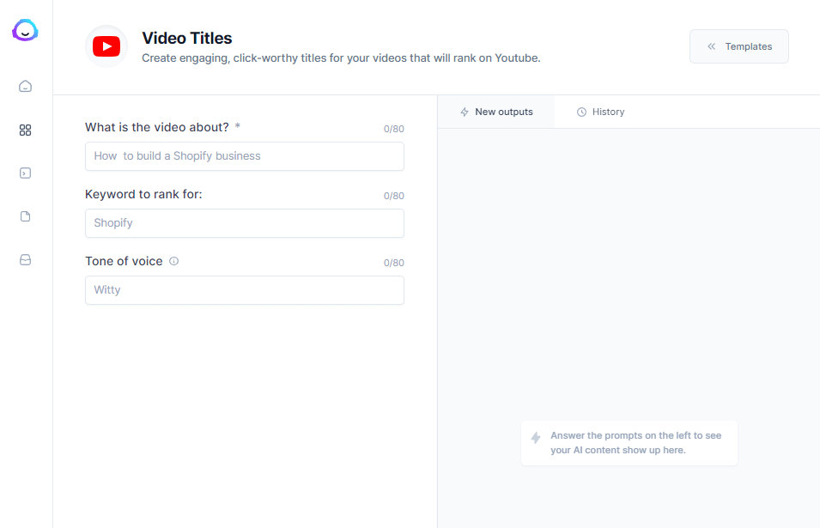The height and width of the screenshot is (528, 820).
Task: Open Documents from the sidebar
Action: click(25, 215)
